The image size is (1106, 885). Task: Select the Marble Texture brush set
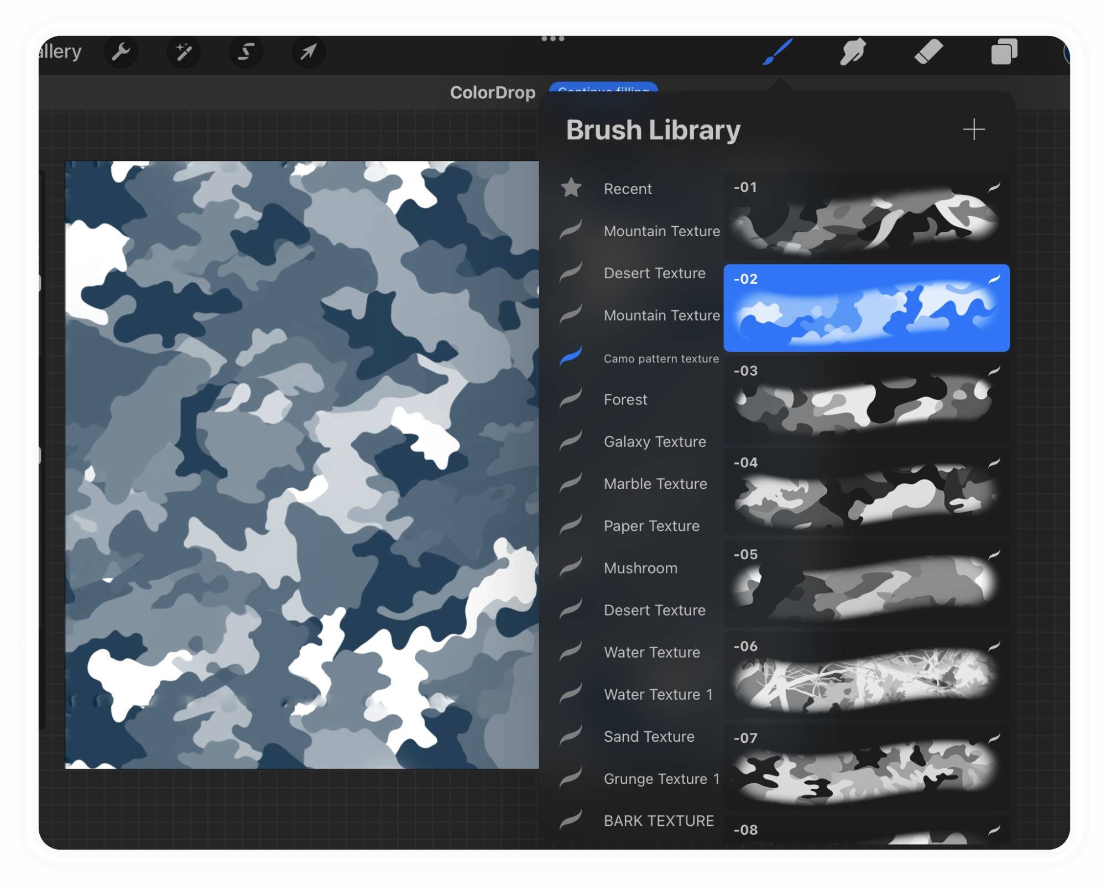[655, 484]
